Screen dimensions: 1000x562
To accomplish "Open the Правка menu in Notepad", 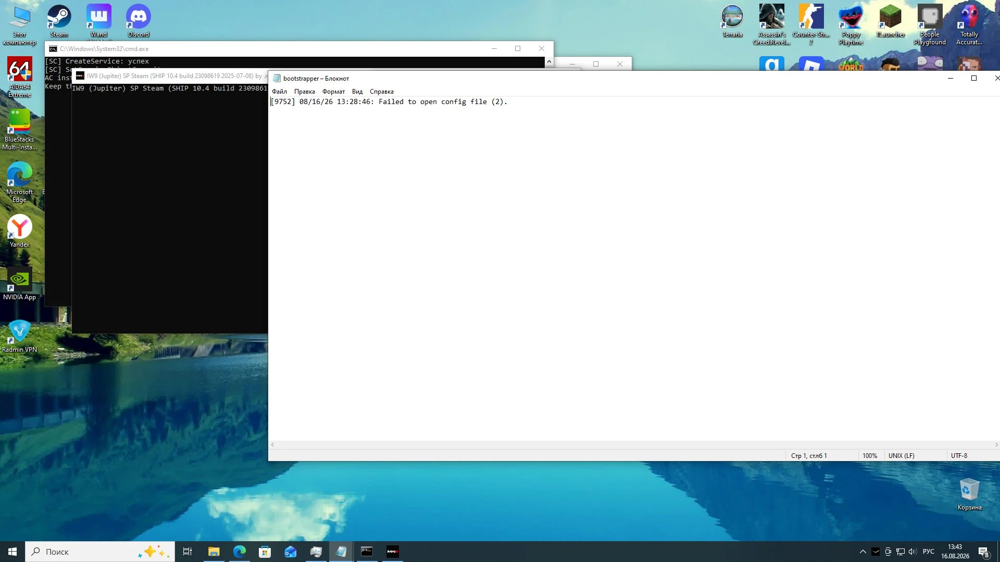I will [x=304, y=92].
